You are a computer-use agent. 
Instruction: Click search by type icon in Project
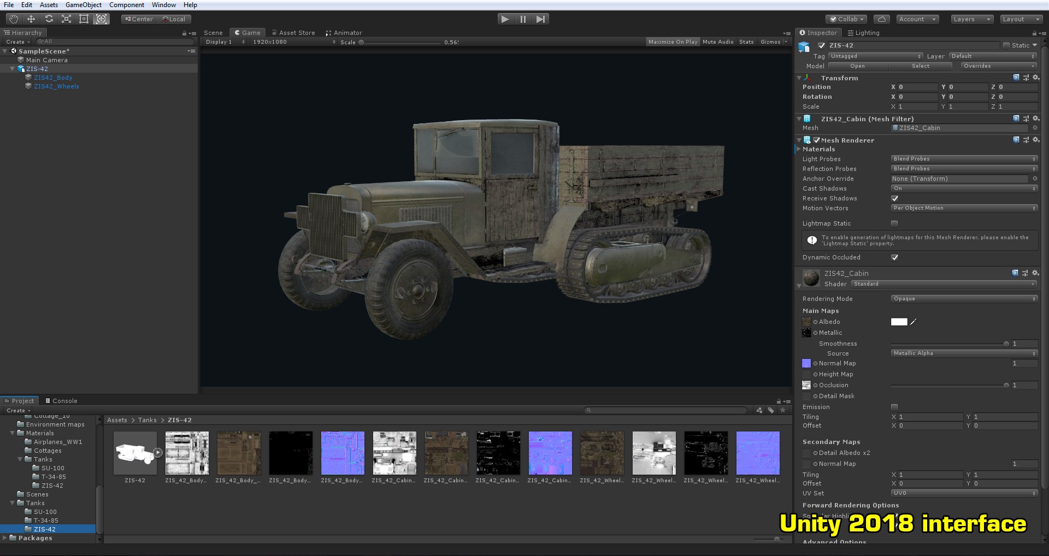(759, 410)
